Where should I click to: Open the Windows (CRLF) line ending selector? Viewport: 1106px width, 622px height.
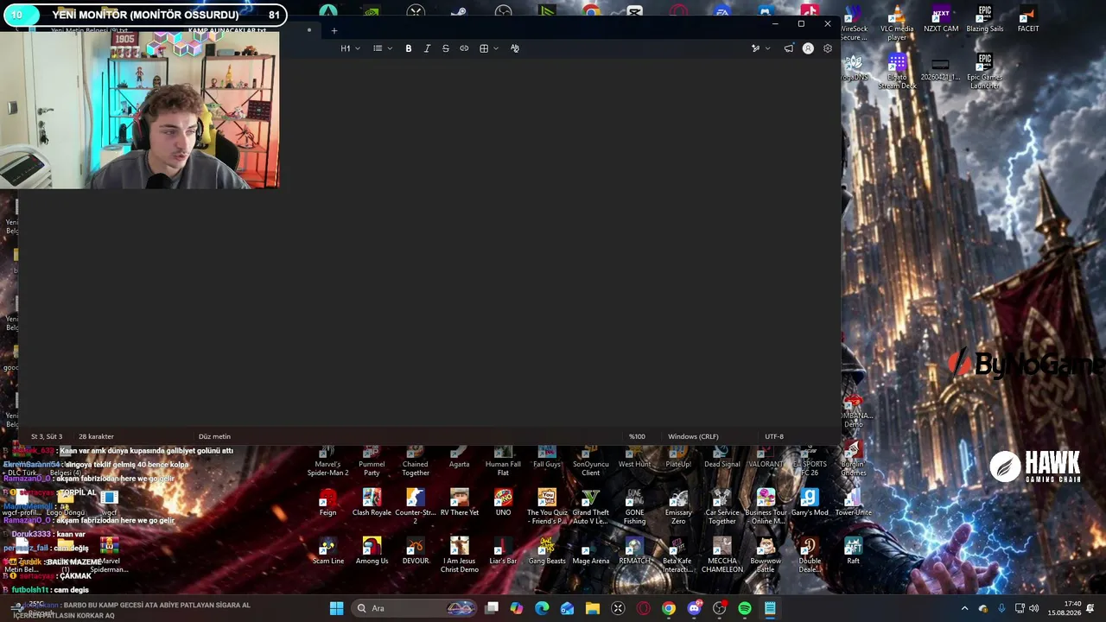point(693,436)
